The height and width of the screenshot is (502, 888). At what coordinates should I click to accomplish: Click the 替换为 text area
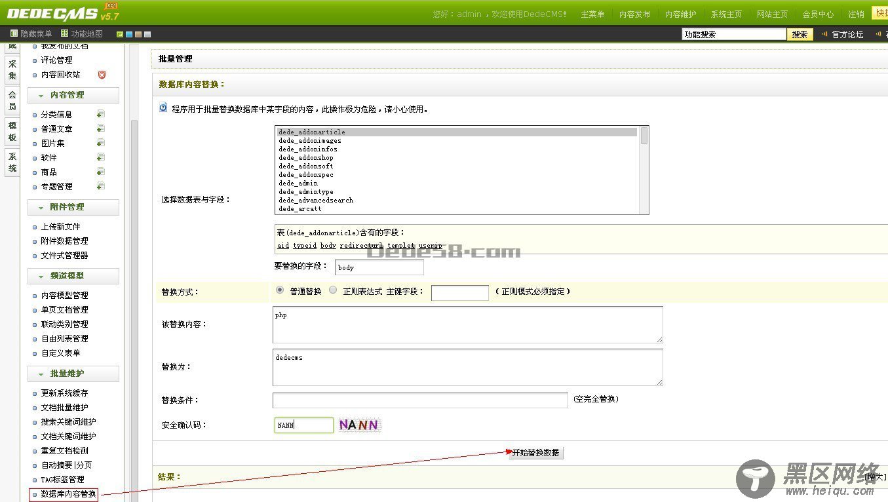(468, 367)
